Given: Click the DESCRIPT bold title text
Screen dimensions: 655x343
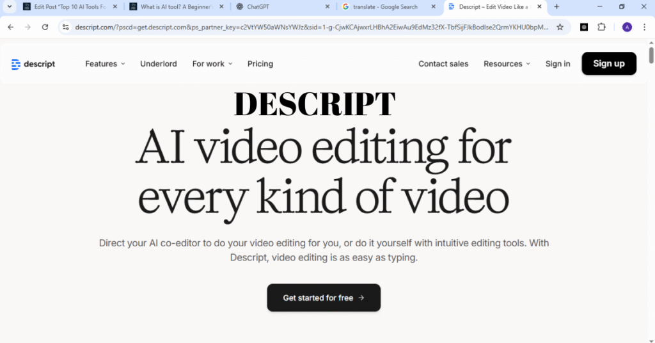Looking at the screenshot, I should 315,104.
